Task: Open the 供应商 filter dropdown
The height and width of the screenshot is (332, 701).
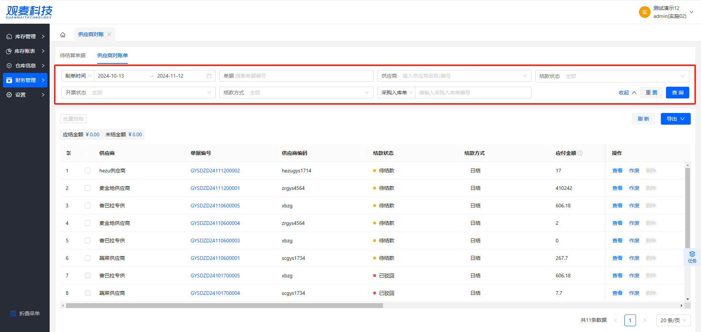Action: tap(454, 76)
